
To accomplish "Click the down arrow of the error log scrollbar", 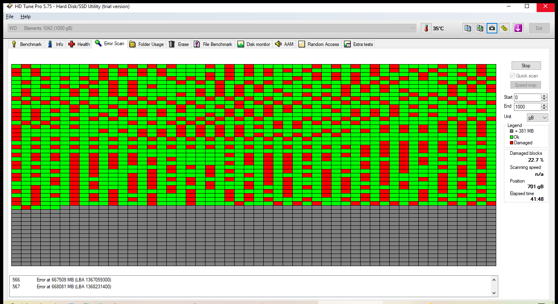I will [494, 293].
